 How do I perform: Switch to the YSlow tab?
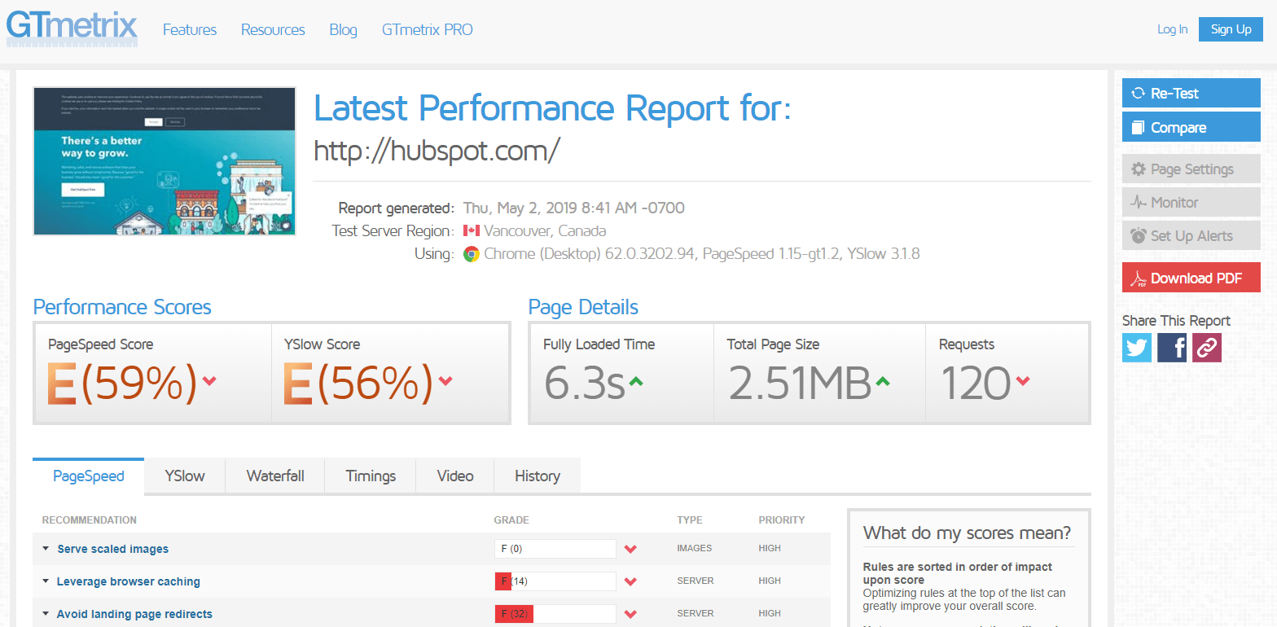(185, 476)
